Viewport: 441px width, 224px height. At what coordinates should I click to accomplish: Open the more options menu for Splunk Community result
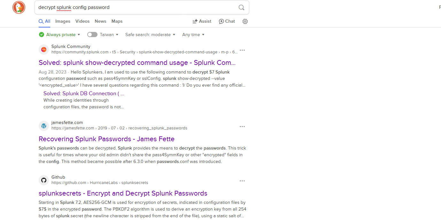point(242,50)
